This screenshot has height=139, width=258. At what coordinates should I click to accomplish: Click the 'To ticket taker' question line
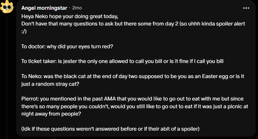pyautogui.click(x=122, y=61)
